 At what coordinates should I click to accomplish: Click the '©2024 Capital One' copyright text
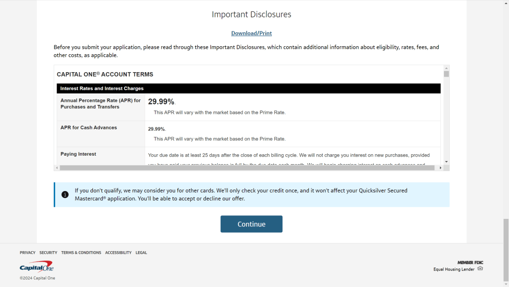click(37, 278)
